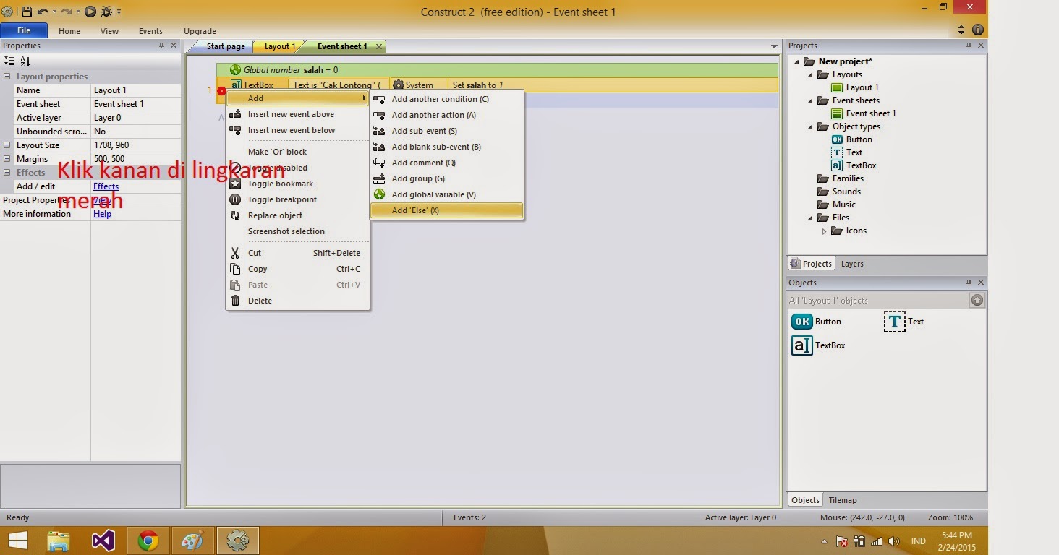This screenshot has width=1059, height=555.
Task: Click the System gear icon in event 1
Action: pos(398,85)
